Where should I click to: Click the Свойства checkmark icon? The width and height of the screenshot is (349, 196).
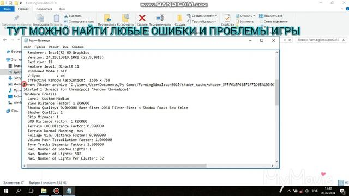227,18
